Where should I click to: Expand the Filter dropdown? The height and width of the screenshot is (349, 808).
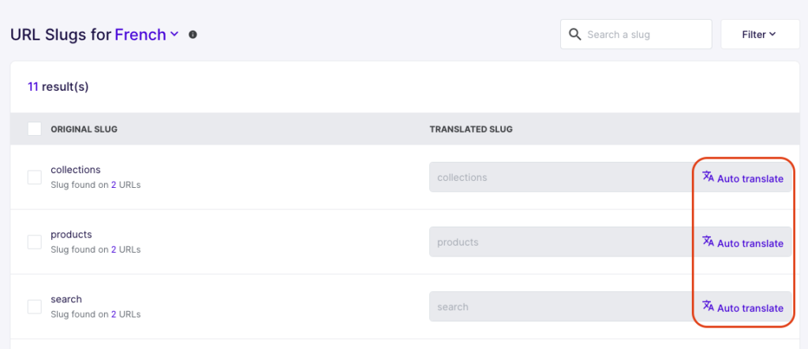[x=760, y=35]
